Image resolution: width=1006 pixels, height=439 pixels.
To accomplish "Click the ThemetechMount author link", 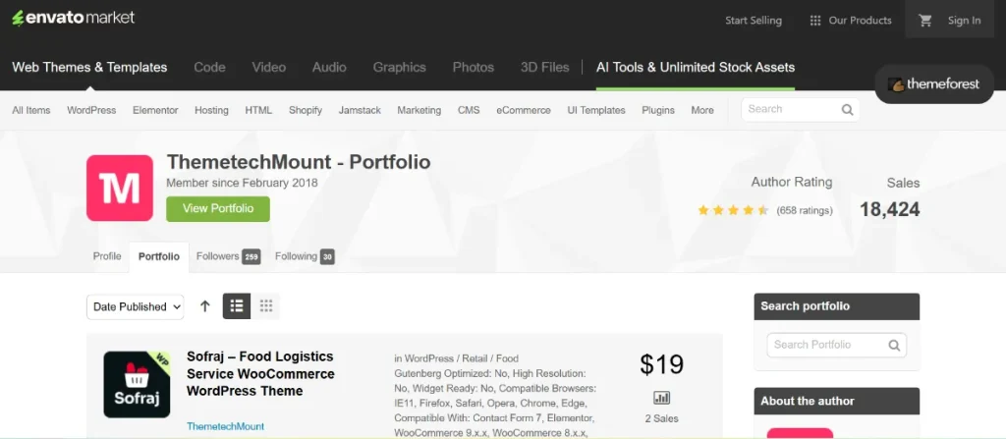I will [x=225, y=426].
